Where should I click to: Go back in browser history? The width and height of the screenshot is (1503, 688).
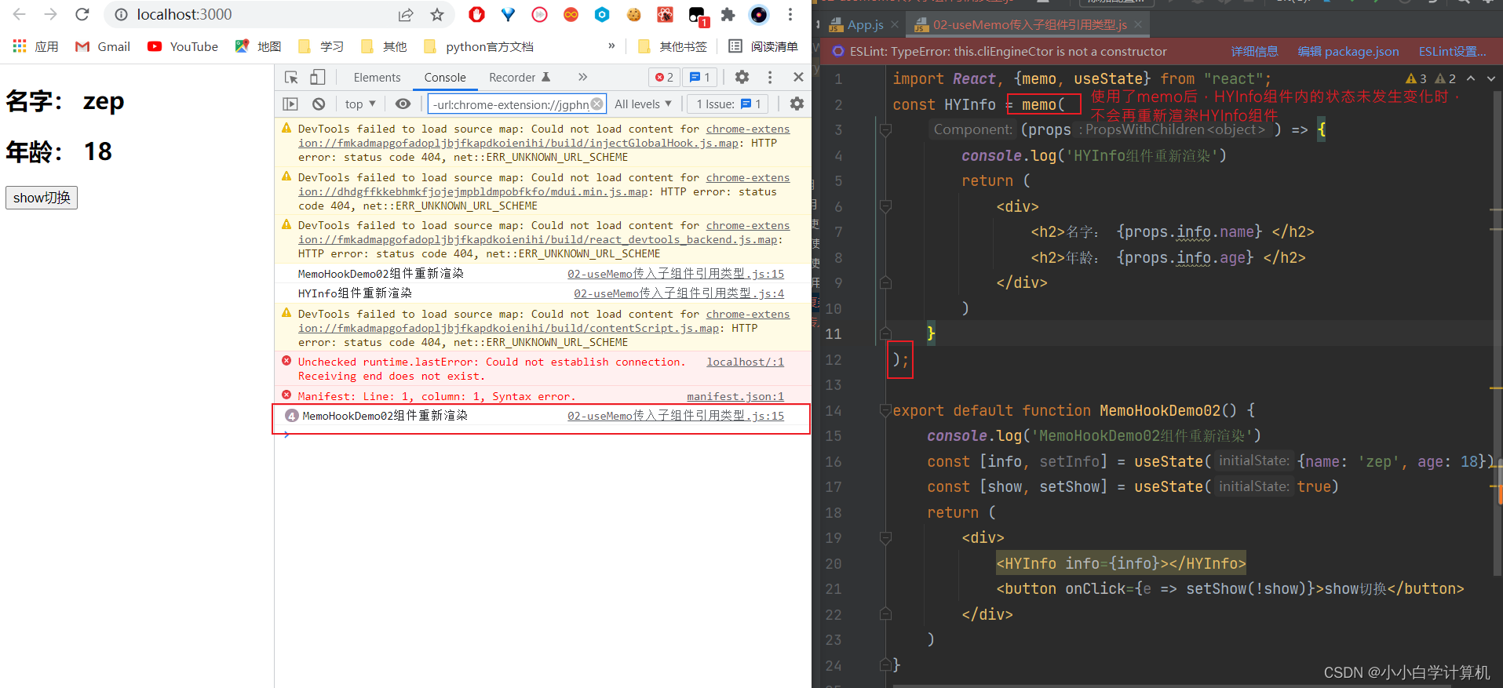(x=19, y=14)
